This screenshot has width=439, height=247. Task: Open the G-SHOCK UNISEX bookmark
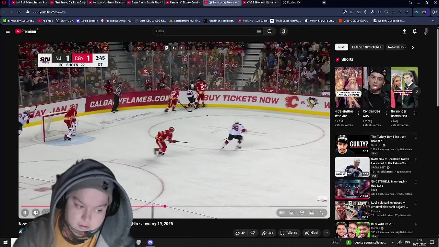coord(354,21)
